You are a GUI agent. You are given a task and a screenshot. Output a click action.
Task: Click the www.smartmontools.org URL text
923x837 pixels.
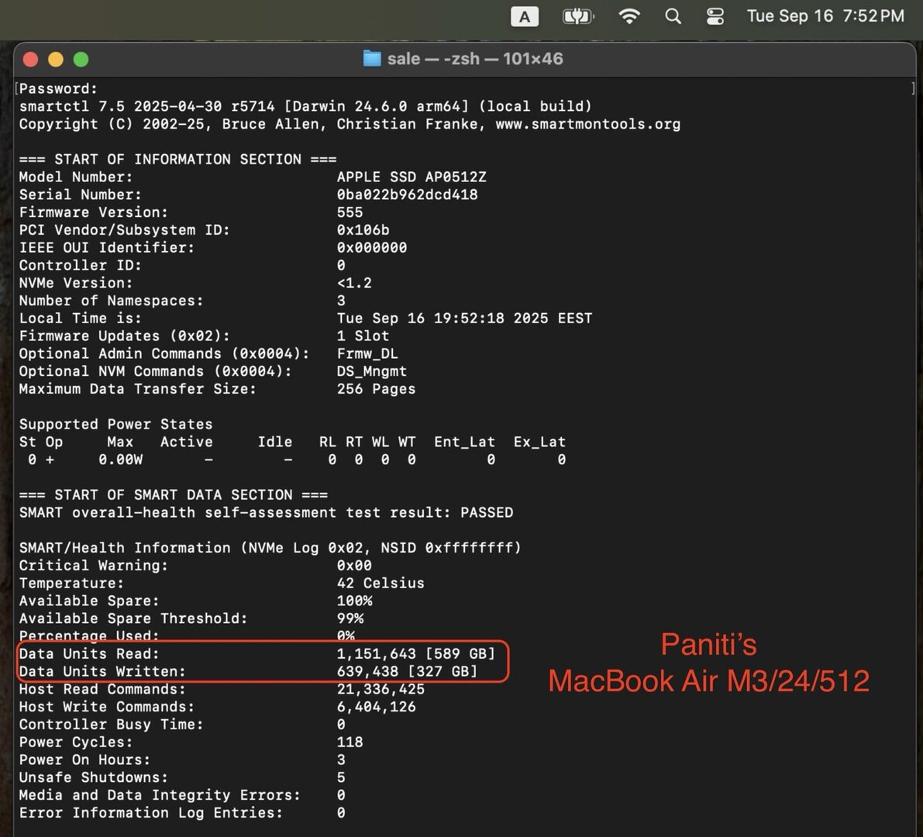click(x=588, y=124)
